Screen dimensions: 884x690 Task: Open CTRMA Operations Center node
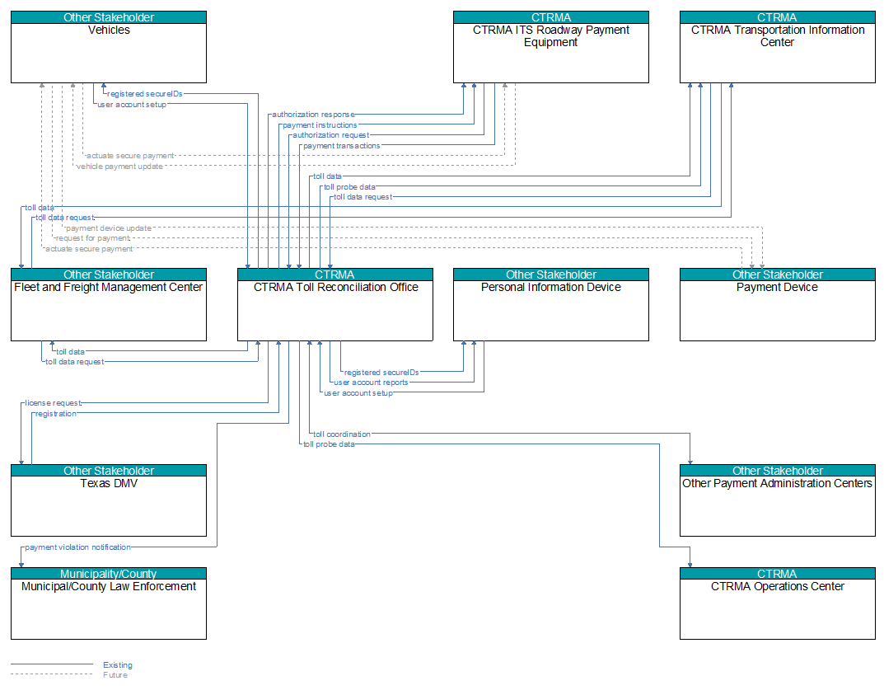[778, 603]
